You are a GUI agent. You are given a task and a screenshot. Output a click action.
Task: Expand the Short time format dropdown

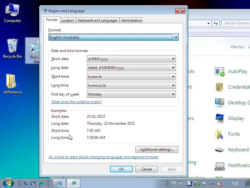point(131,76)
